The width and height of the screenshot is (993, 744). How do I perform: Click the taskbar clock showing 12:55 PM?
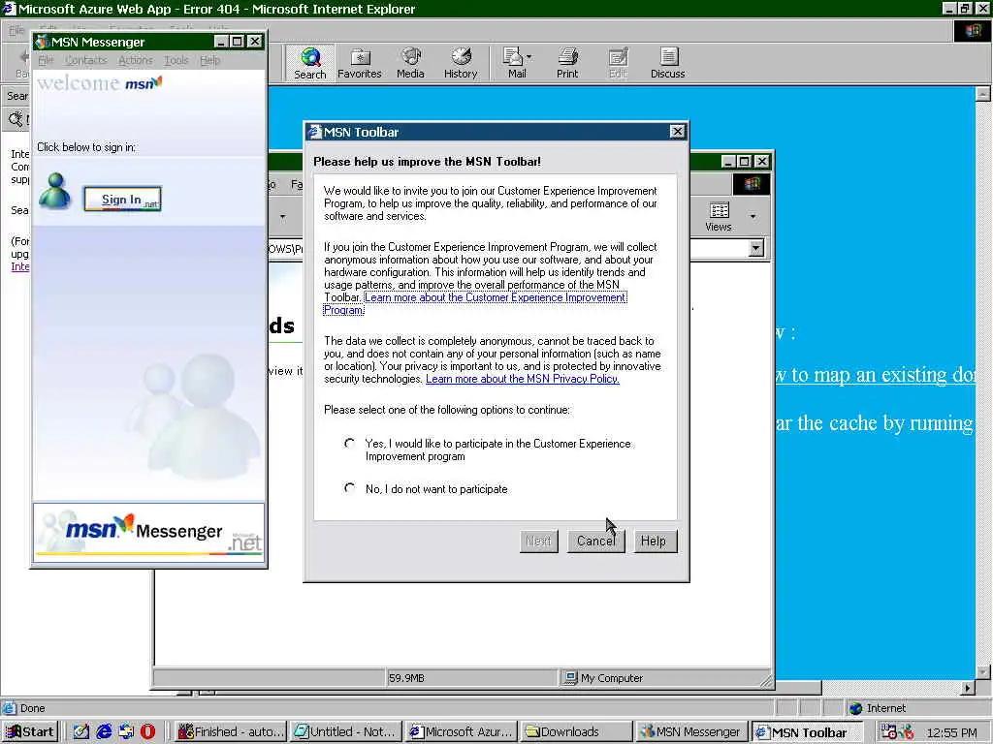point(952,732)
